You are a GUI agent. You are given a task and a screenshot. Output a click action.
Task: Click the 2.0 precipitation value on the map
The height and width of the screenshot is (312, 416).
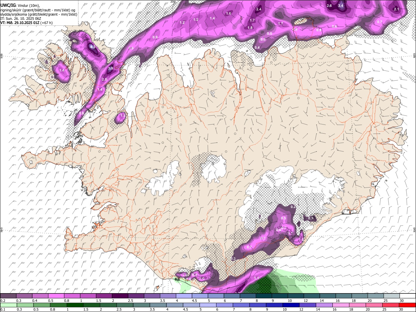point(104,79)
